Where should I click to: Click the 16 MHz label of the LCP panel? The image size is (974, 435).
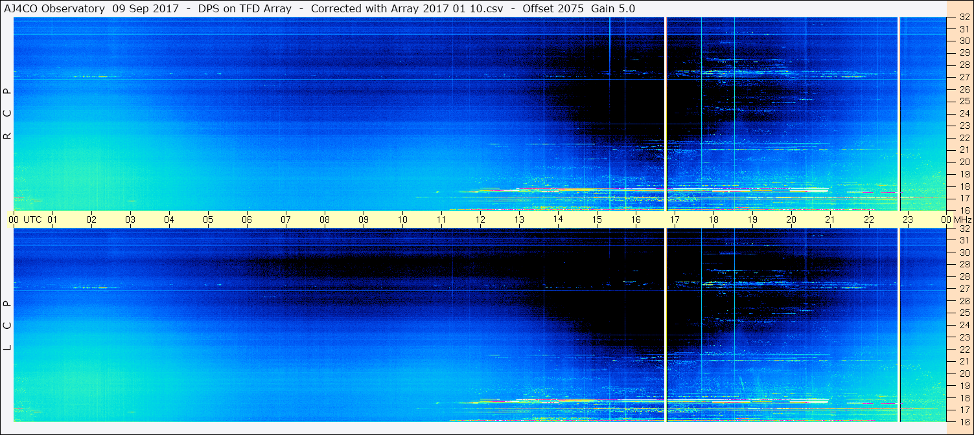click(x=964, y=422)
